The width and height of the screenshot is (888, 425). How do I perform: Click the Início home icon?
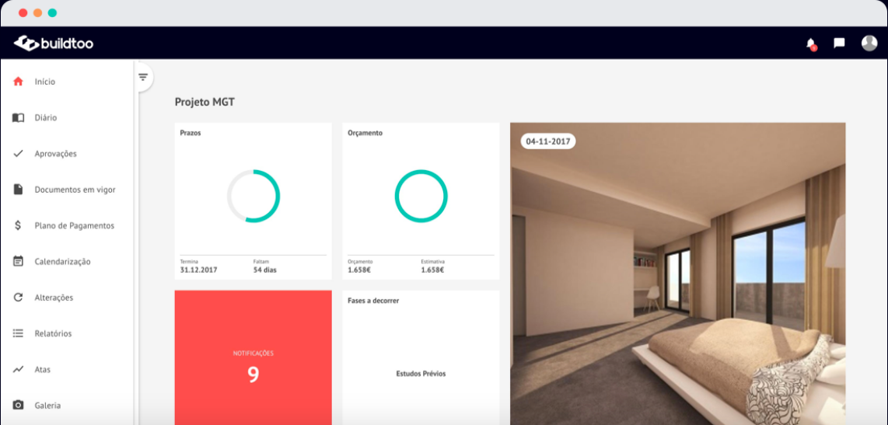click(x=19, y=82)
